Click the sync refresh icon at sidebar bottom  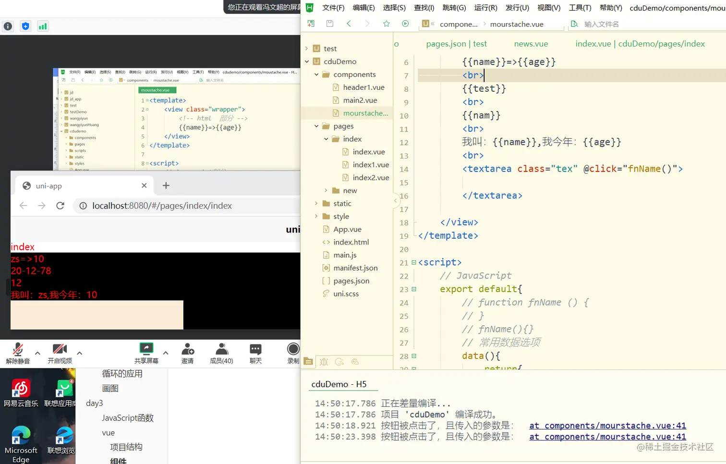pos(339,362)
